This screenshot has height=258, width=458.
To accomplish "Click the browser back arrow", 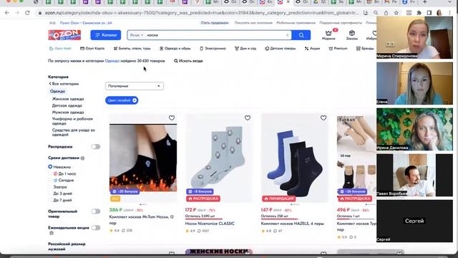I will pyautogui.click(x=7, y=13).
